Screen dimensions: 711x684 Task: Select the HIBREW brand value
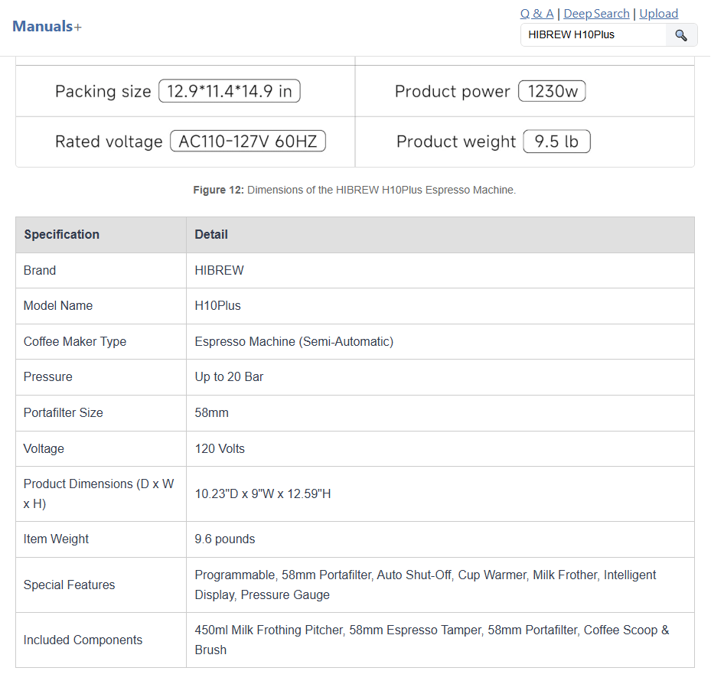tap(220, 271)
